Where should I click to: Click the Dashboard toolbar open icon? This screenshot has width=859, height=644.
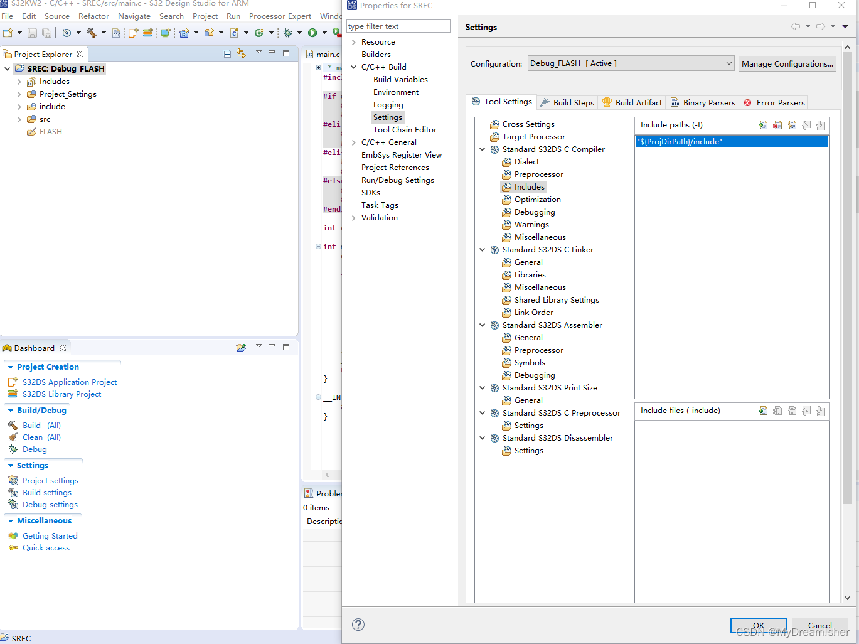pos(241,347)
